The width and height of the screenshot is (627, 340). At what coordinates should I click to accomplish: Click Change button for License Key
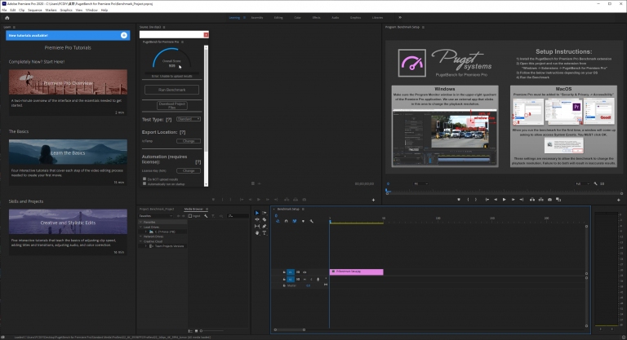pos(189,170)
